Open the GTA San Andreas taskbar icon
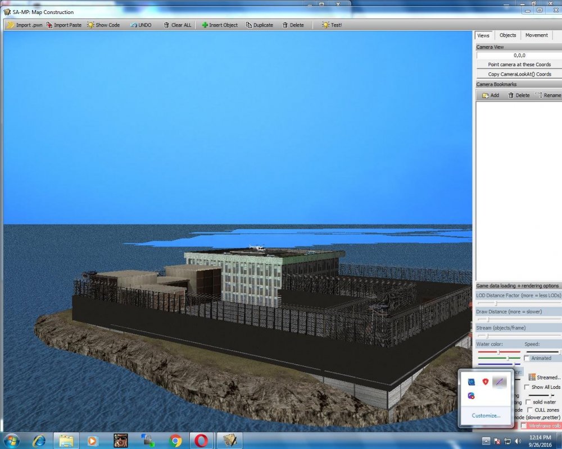The height and width of the screenshot is (449, 562). pyautogui.click(x=120, y=441)
